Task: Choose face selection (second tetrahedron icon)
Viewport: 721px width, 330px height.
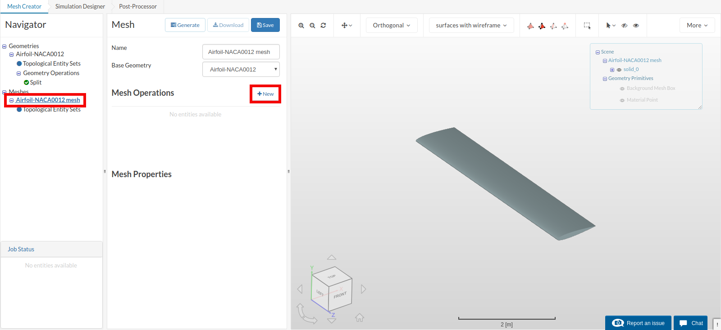Action: [542, 26]
